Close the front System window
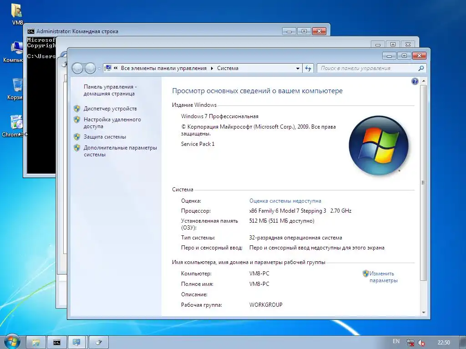The height and width of the screenshot is (349, 466). (x=419, y=56)
